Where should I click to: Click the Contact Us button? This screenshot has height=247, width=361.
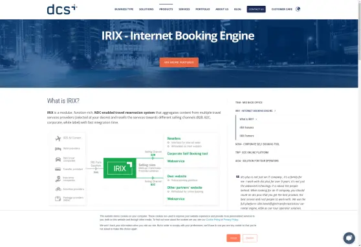click(256, 9)
